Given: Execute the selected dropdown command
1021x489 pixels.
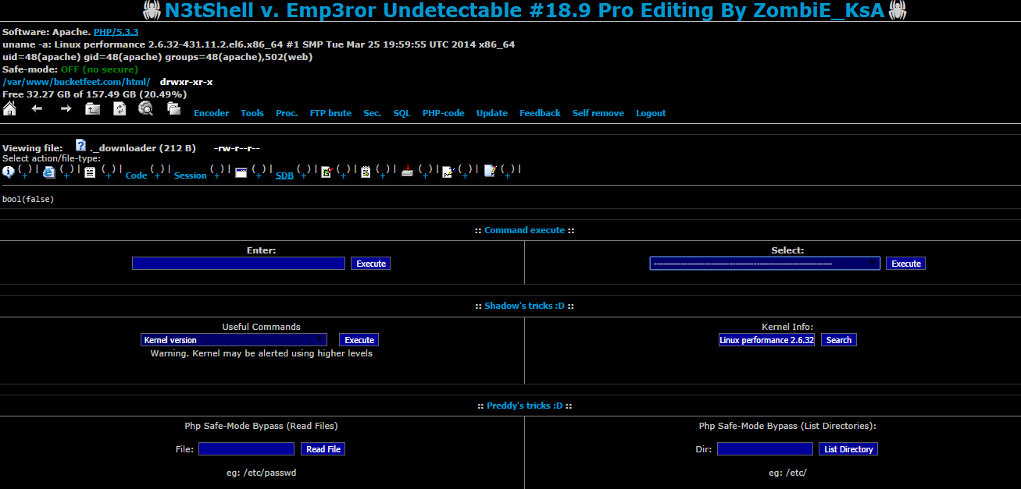Looking at the screenshot, I should tap(906, 264).
